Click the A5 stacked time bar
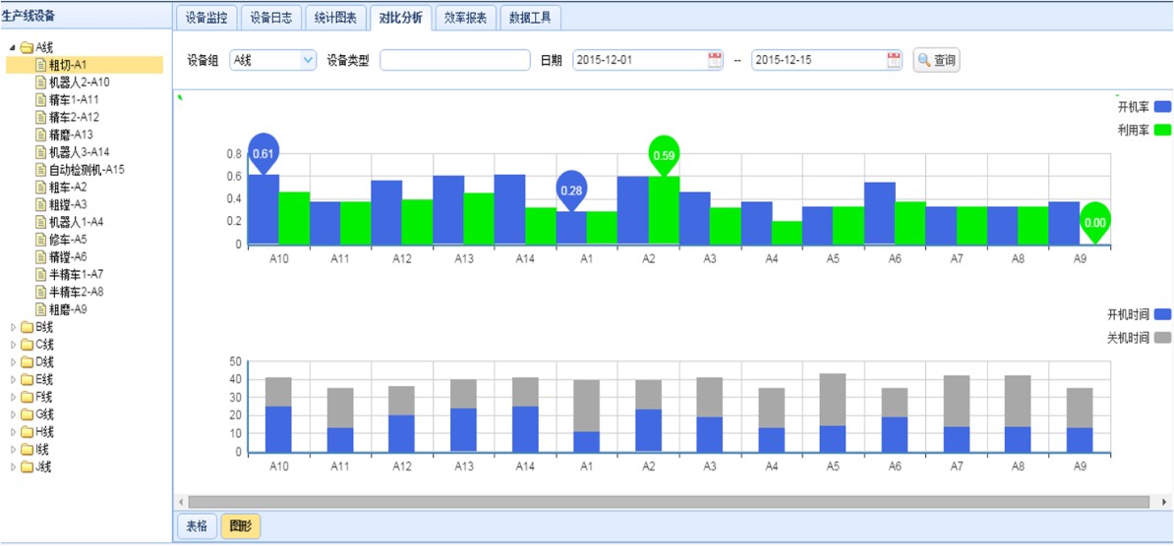 pyautogui.click(x=833, y=412)
